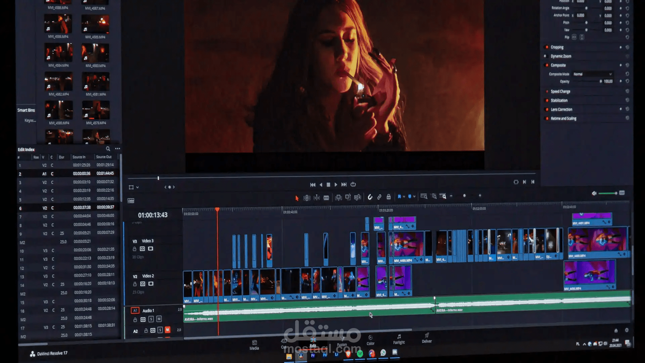Open search in Edit Index panel
Viewport: 645px width, 363px height.
click(x=108, y=149)
